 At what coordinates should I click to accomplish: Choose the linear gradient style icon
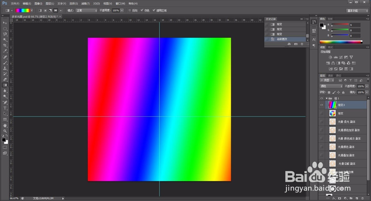(x=40, y=10)
